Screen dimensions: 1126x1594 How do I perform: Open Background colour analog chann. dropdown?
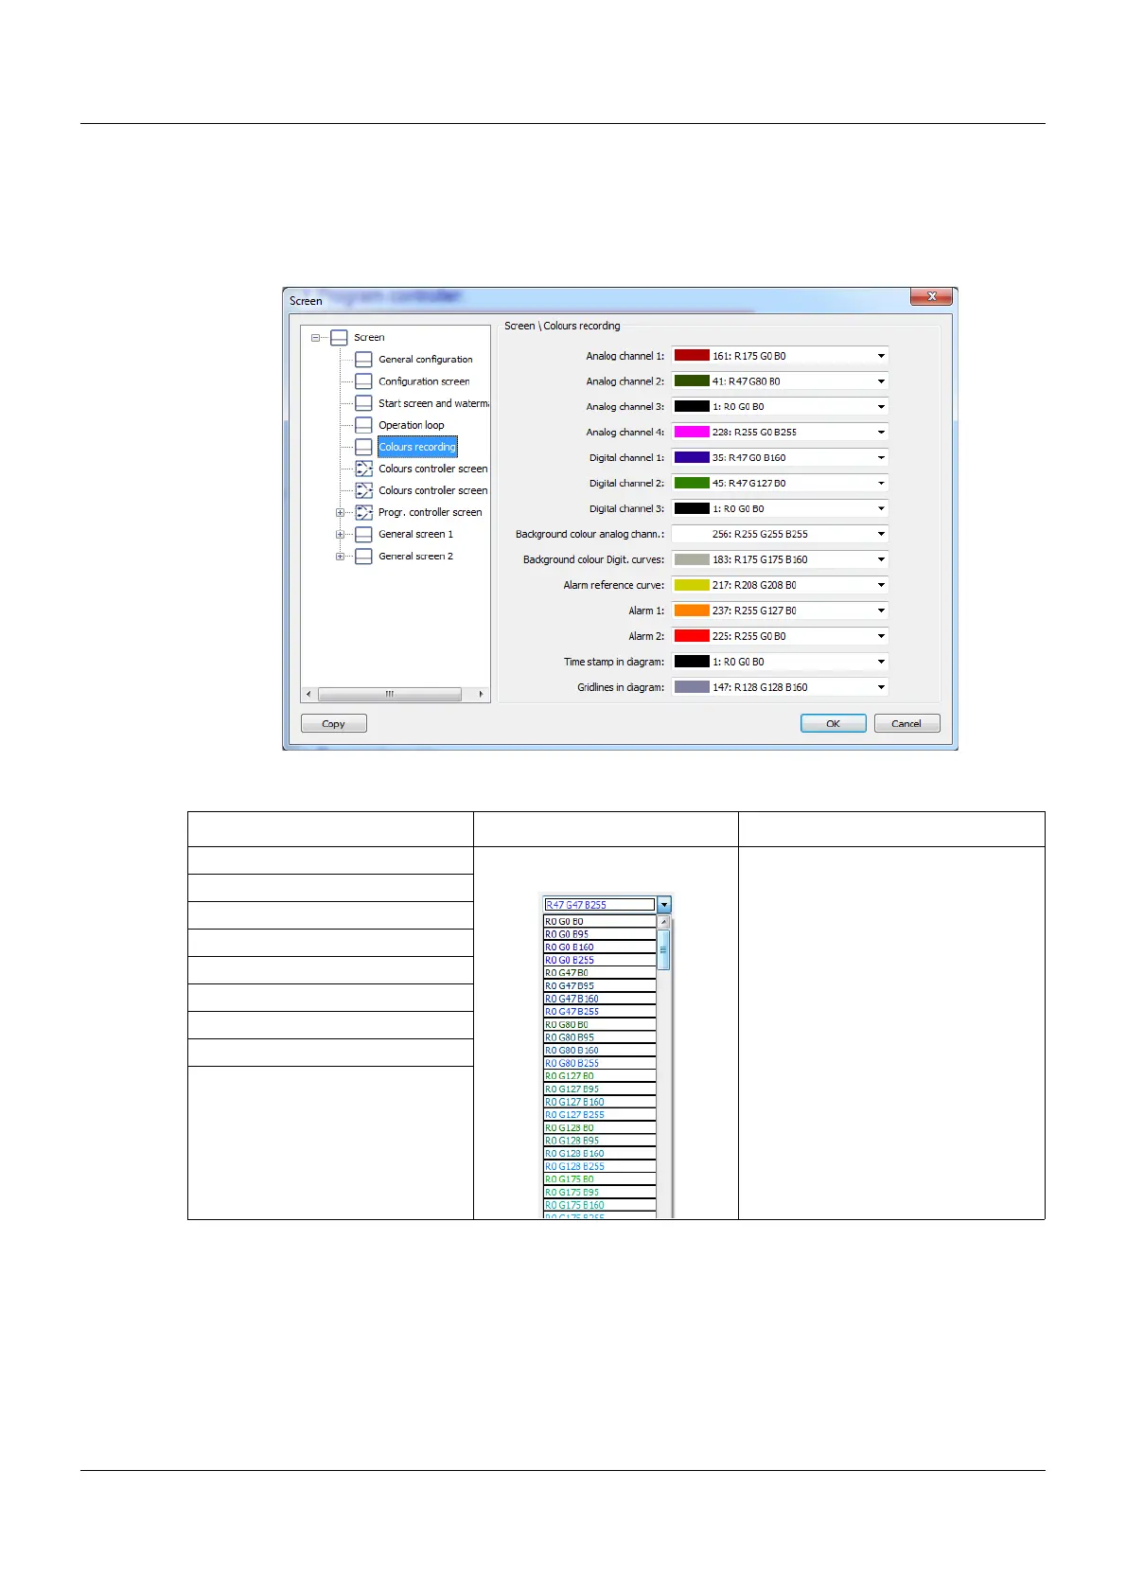[881, 535]
